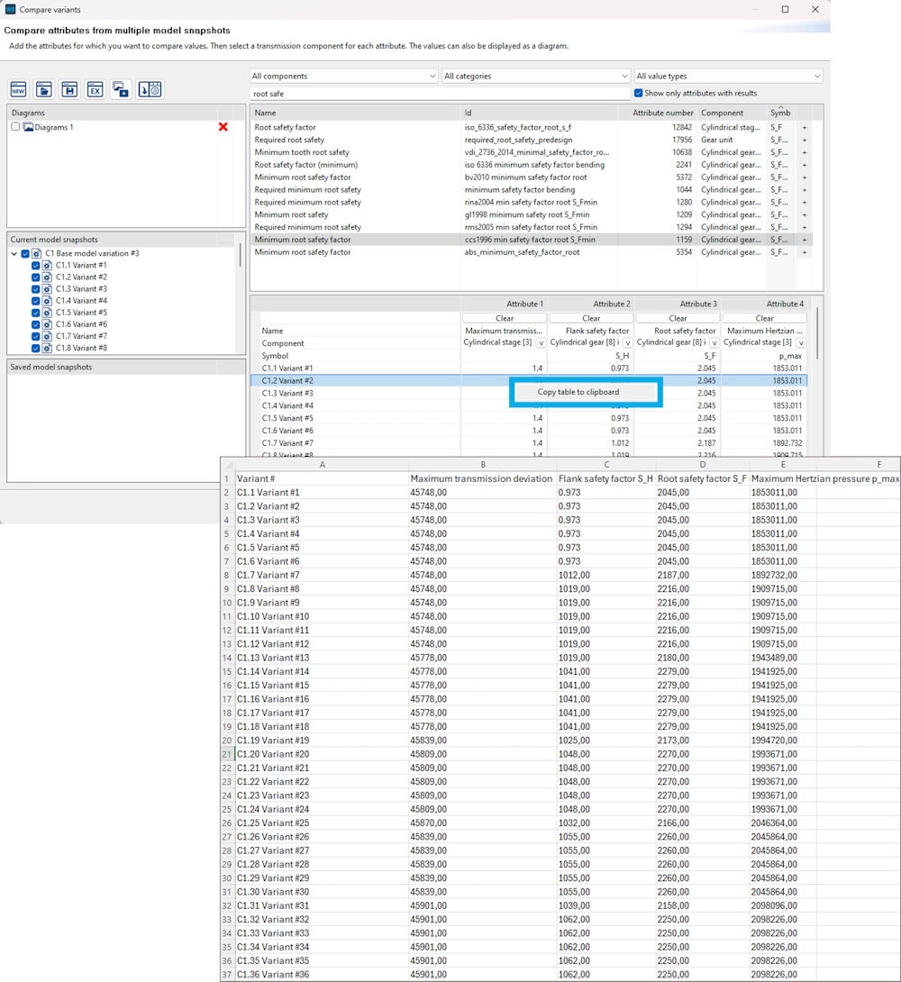Screen dimensions: 901x982
Task: Add a new diagram using the add-diagram icon
Action: click(120, 89)
